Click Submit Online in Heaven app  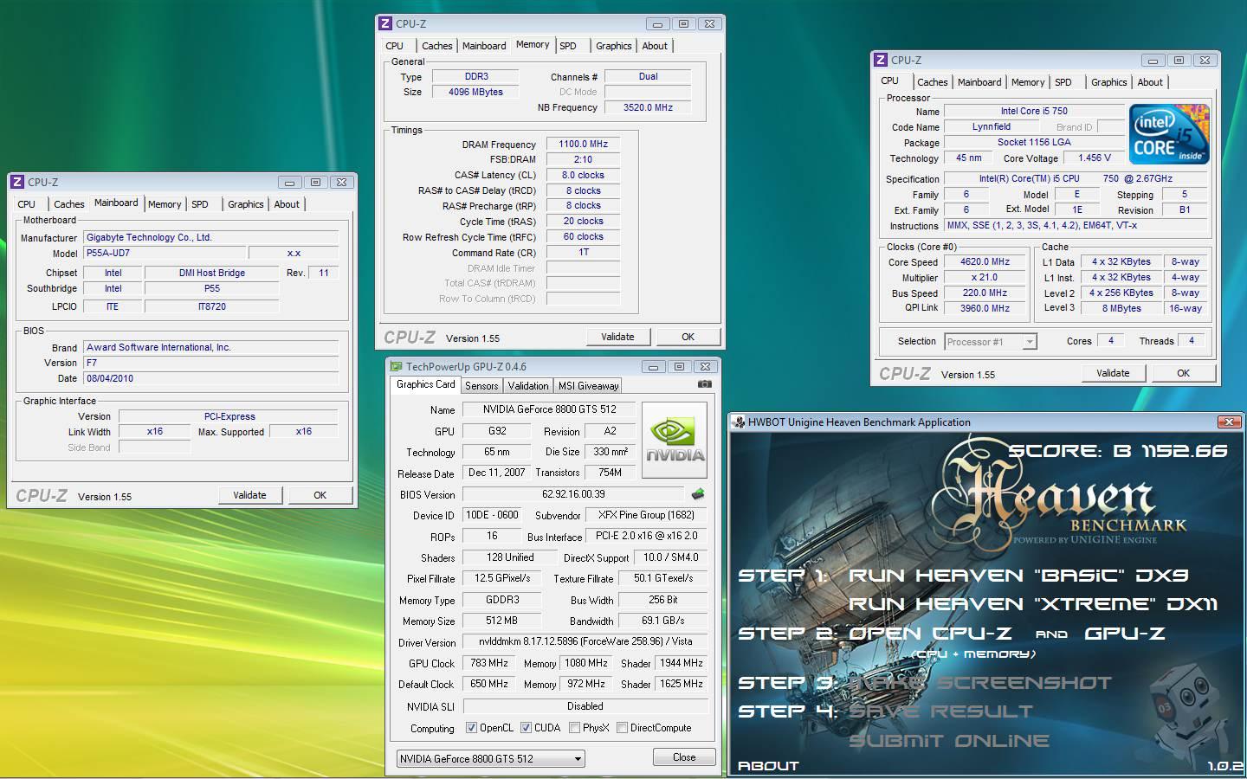(949, 741)
